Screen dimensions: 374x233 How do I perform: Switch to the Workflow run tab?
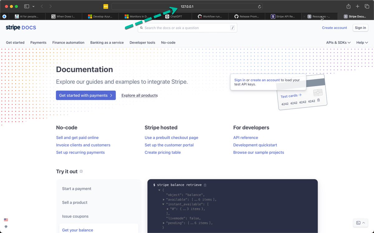click(x=209, y=16)
